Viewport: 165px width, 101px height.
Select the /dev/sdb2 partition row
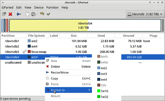click(82, 46)
